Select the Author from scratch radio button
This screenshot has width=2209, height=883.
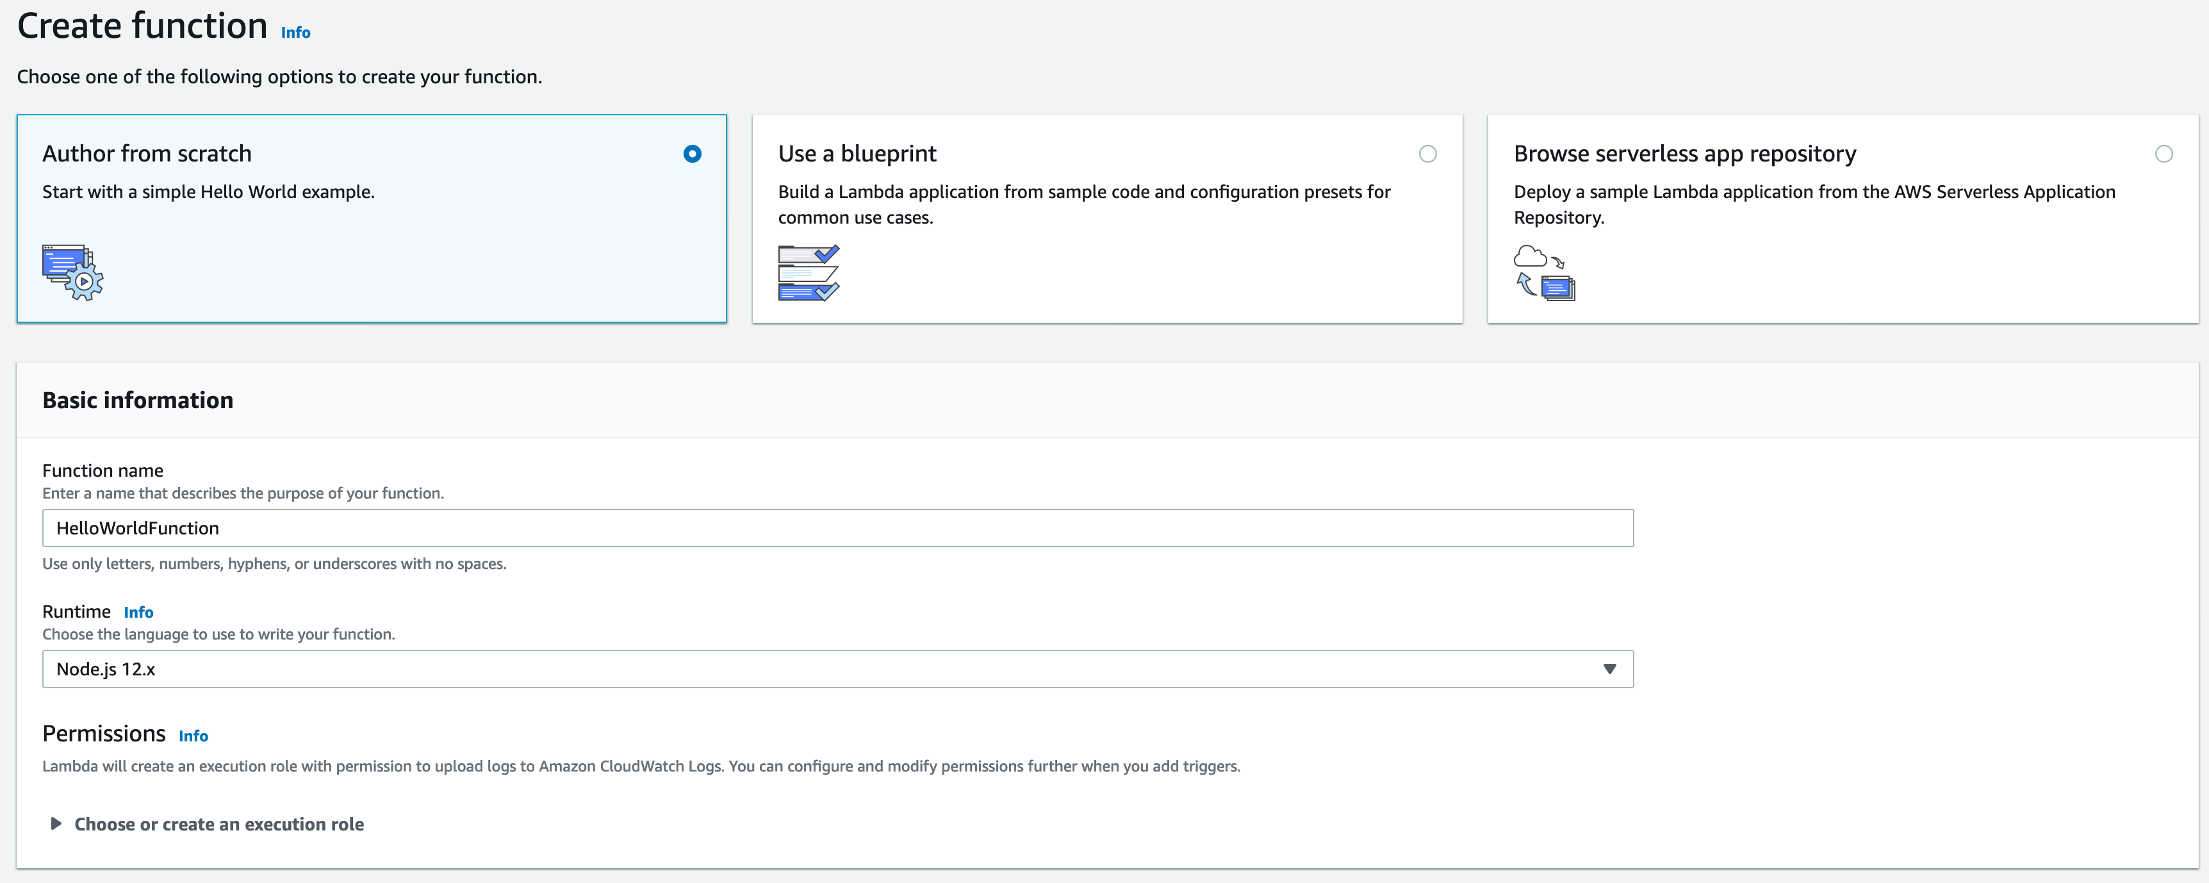coord(693,154)
